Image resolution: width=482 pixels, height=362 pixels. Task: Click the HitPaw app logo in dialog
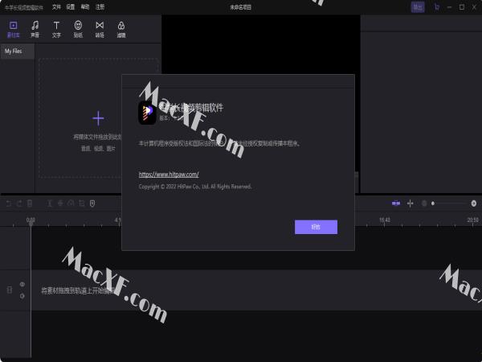(x=147, y=113)
